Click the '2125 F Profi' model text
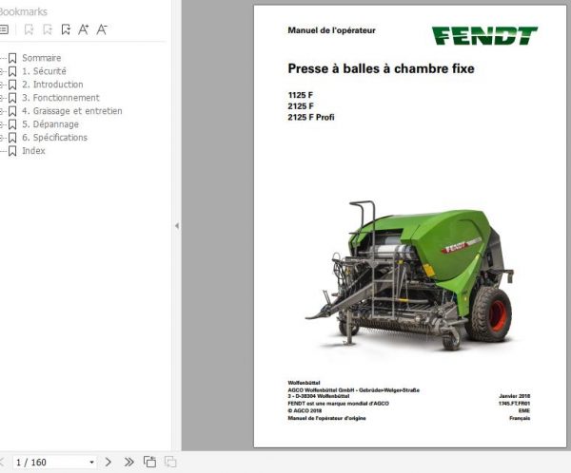571x473 pixels. click(x=311, y=117)
